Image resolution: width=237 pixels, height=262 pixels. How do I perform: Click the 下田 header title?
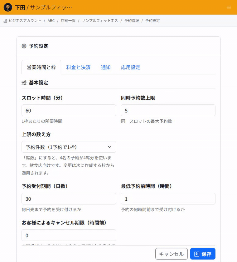[x=20, y=8]
